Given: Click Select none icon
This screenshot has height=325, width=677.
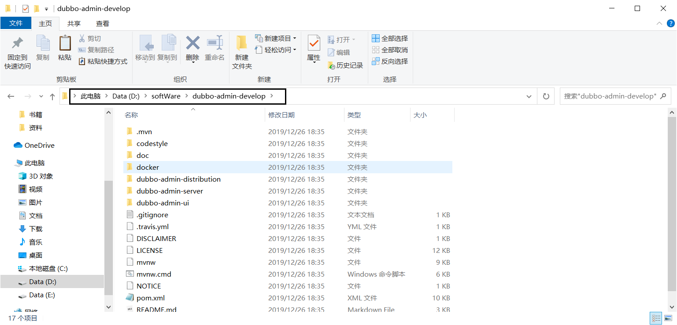Looking at the screenshot, I should pyautogui.click(x=376, y=50).
